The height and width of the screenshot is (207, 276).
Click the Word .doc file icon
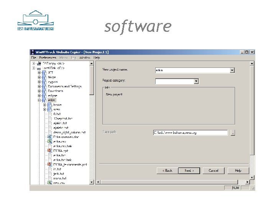pyautogui.click(x=49, y=137)
